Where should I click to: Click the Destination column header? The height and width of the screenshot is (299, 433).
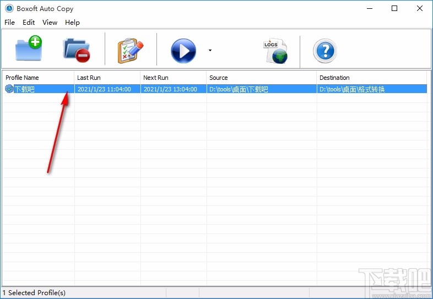372,78
